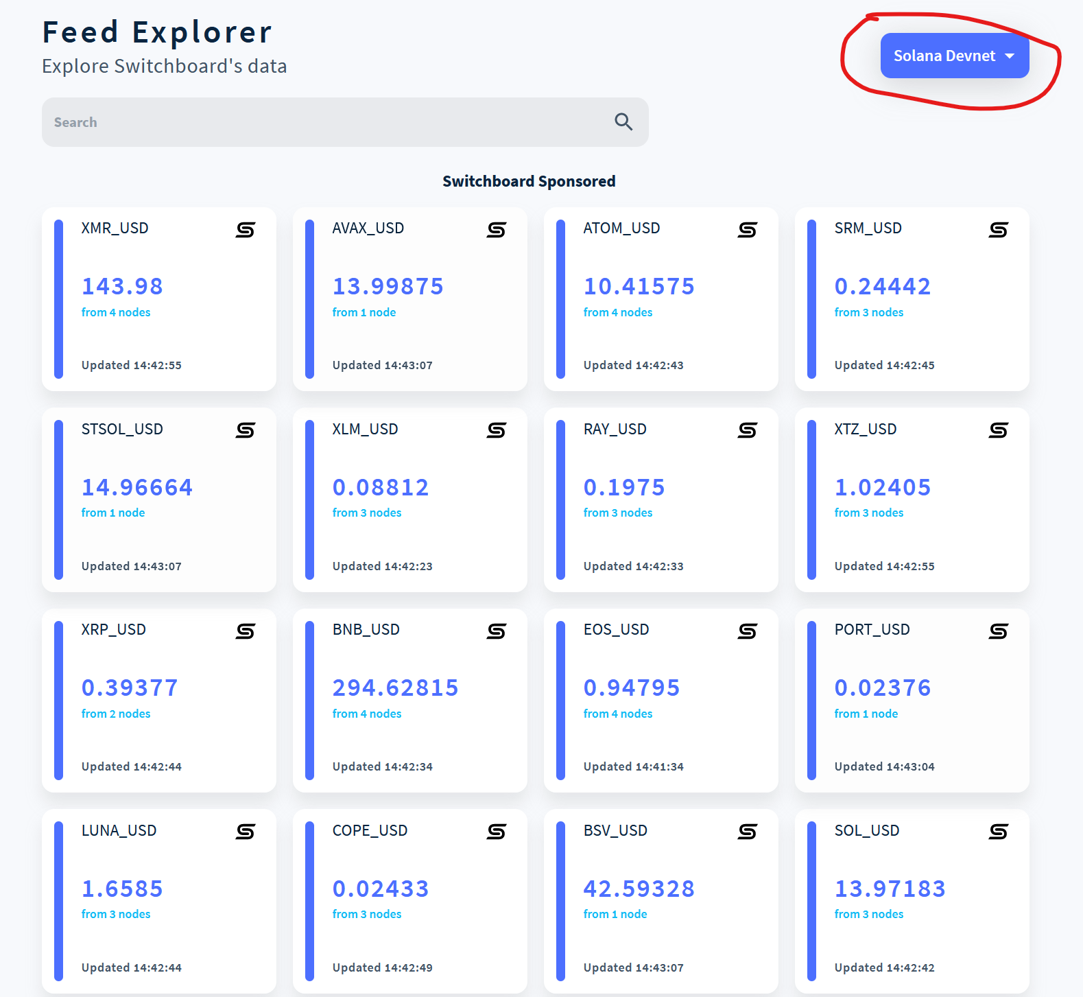Click the Switchboard logo on LUNA_USD card

point(246,832)
